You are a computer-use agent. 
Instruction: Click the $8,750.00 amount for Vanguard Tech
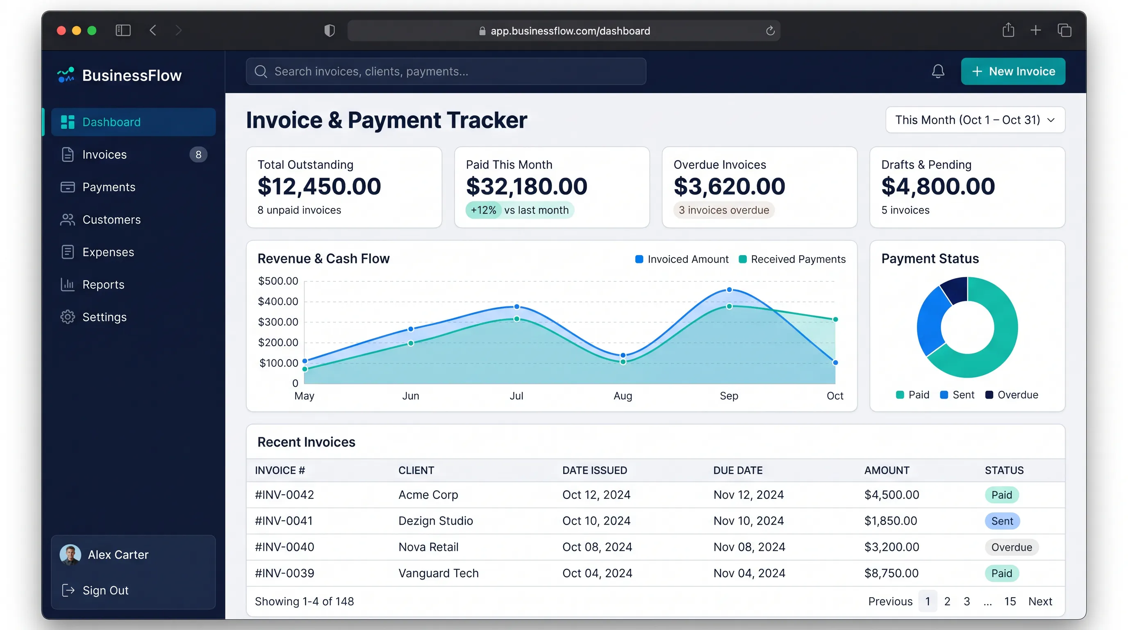[x=891, y=573]
